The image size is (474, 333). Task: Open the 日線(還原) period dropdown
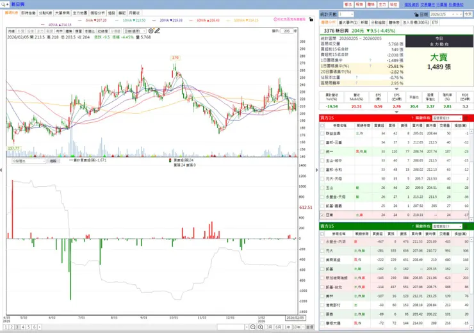(135, 31)
